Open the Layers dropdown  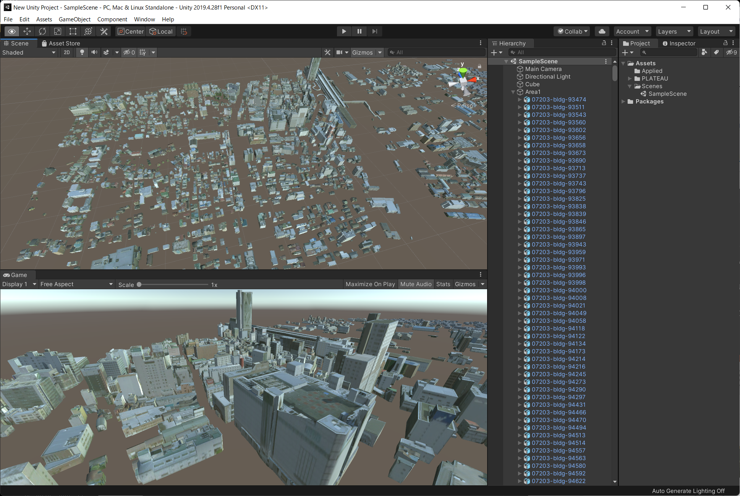point(674,31)
